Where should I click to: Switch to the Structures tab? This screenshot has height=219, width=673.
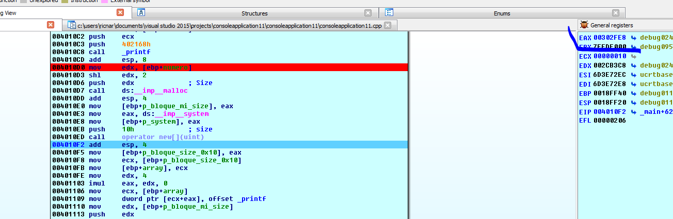(x=254, y=13)
